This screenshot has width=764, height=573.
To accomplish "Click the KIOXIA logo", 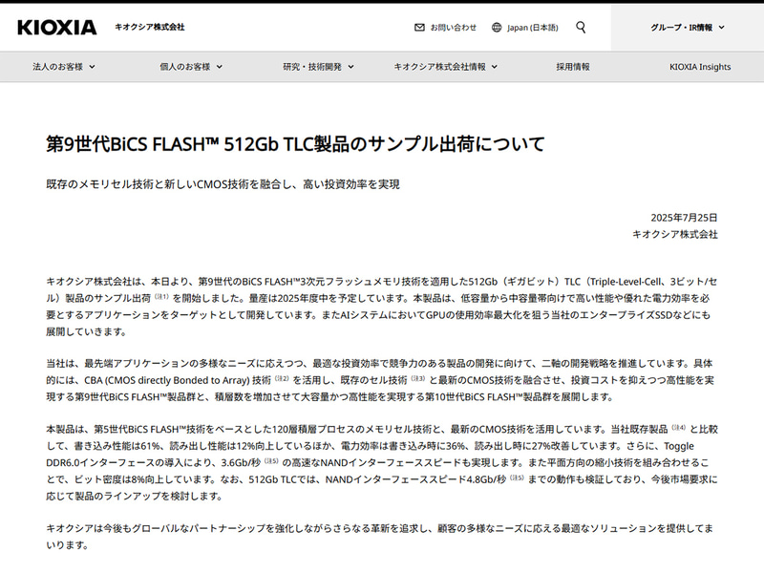I will point(57,28).
